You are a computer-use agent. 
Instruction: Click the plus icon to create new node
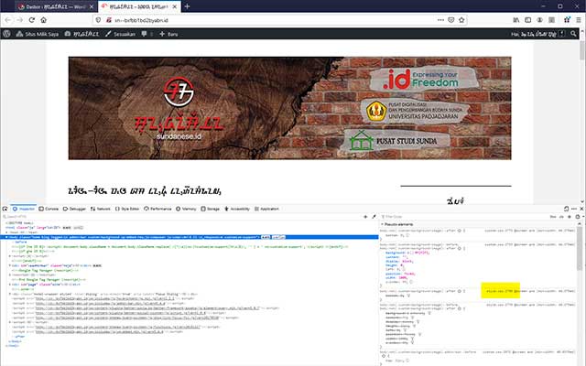(x=365, y=217)
